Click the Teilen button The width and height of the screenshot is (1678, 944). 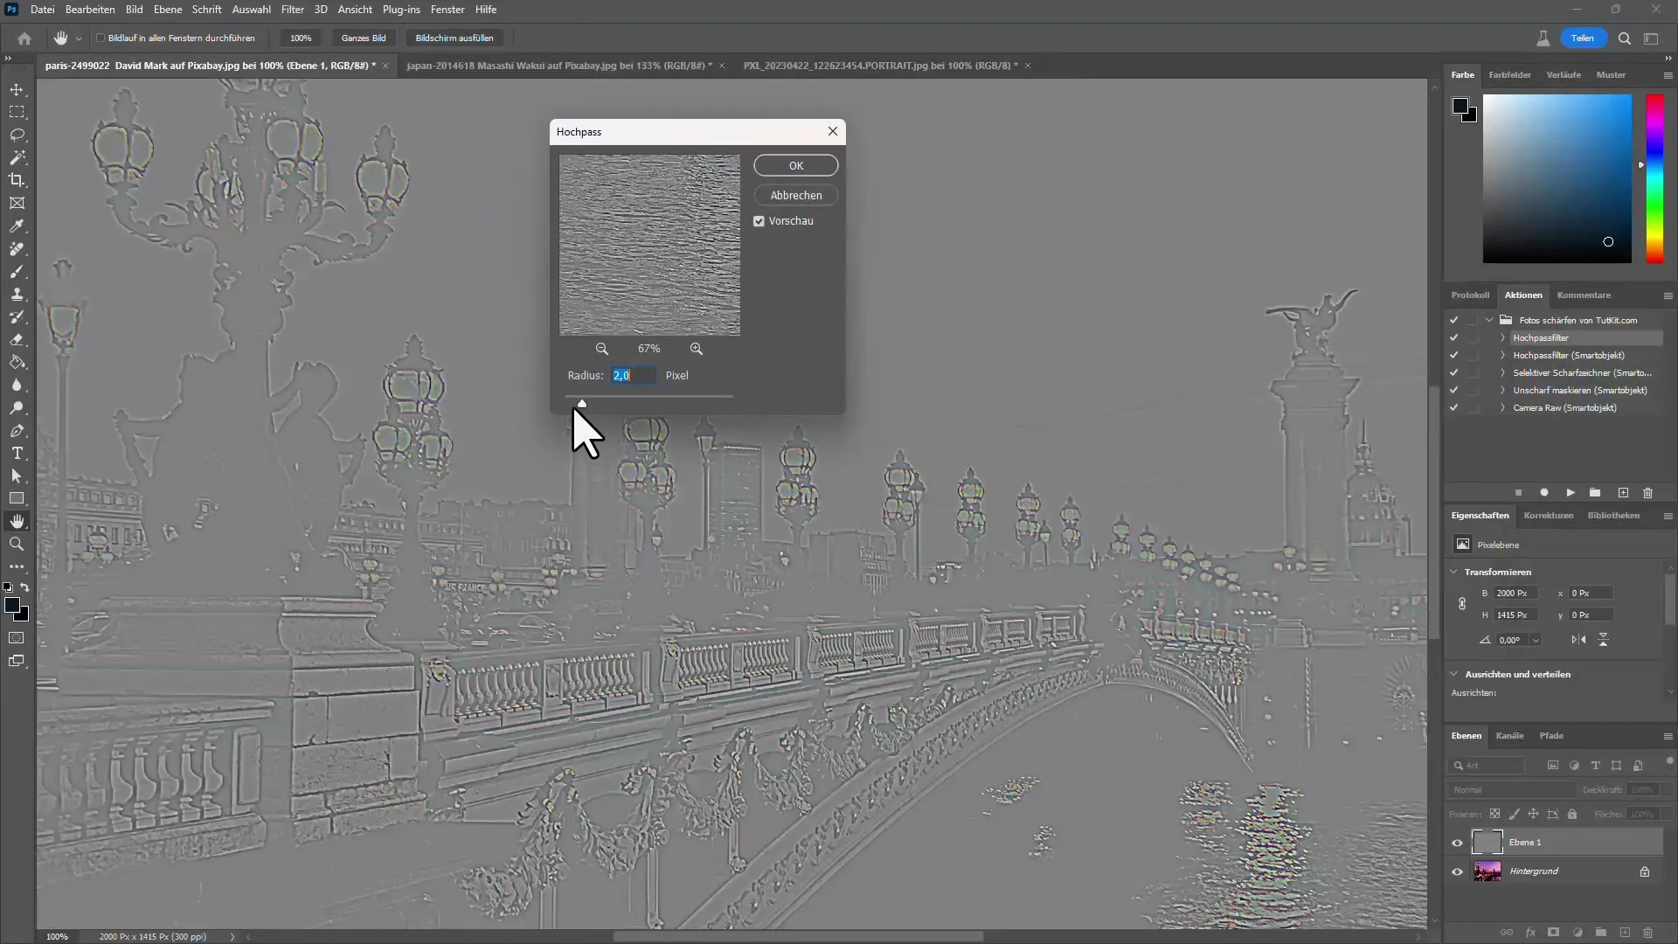click(x=1583, y=38)
